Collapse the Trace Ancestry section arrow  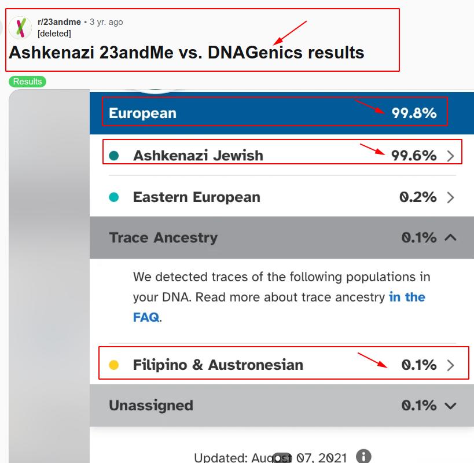tap(451, 237)
